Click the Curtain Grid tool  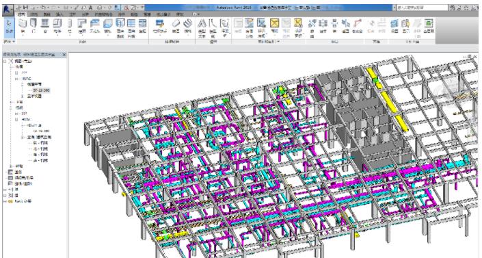(x=131, y=27)
